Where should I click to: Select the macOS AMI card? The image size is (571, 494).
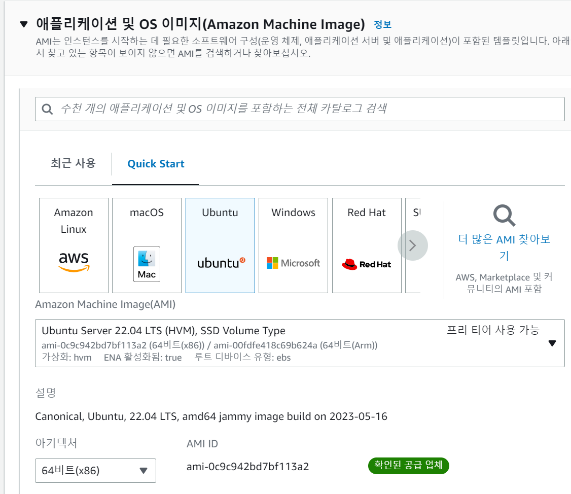click(147, 245)
